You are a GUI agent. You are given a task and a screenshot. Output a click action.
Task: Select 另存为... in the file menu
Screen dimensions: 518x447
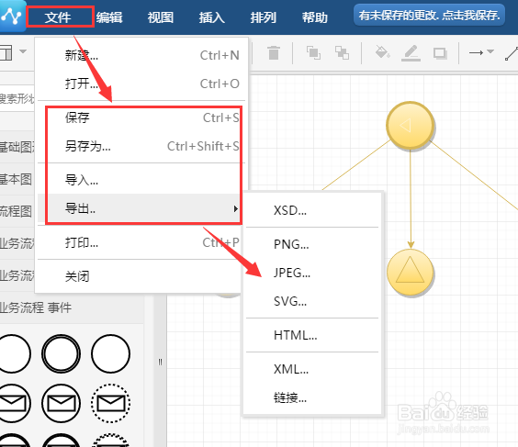point(141,146)
